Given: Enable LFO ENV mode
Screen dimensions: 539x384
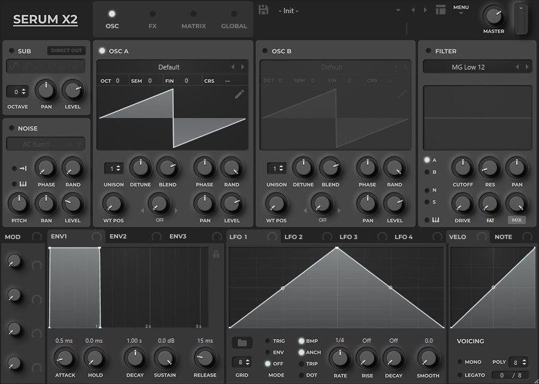Looking at the screenshot, I should (x=268, y=352).
